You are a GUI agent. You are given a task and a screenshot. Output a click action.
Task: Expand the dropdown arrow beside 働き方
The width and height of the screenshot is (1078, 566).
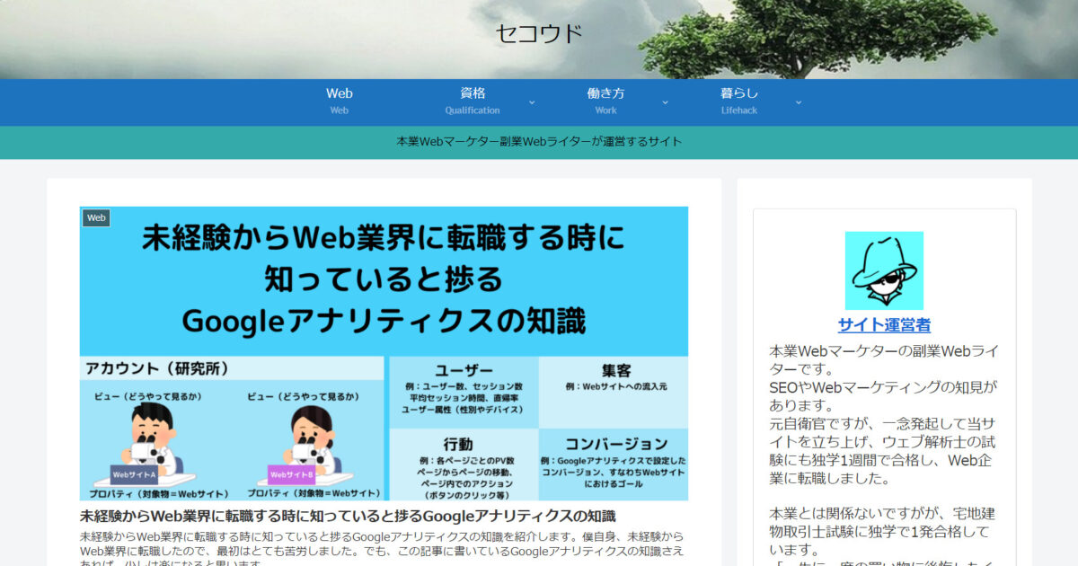[665, 102]
